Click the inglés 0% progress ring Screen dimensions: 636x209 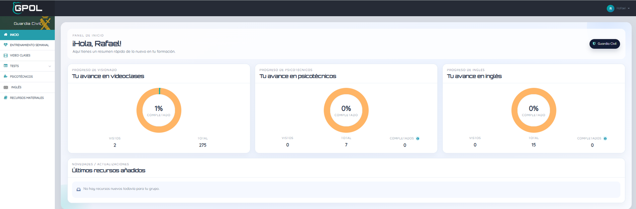[534, 110]
